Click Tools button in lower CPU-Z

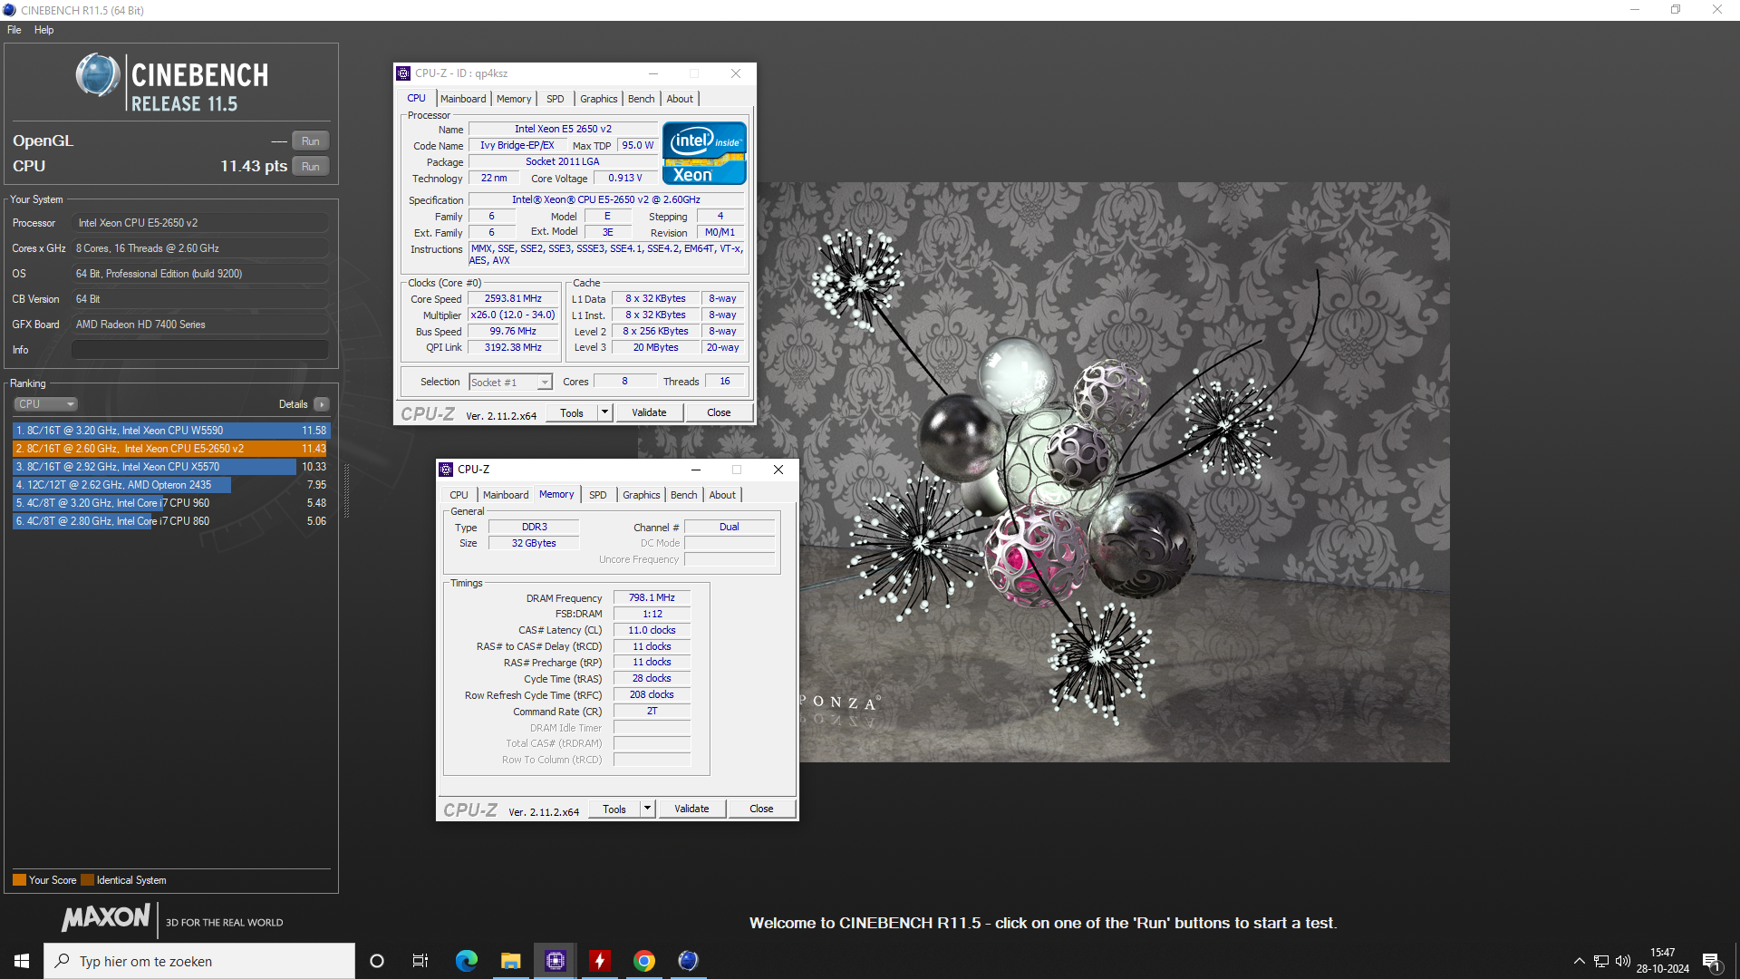tap(614, 809)
